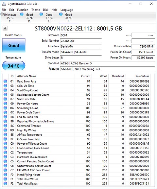Click the previous disk arrow icon
This screenshot has width=157, height=189.
[x=5, y=28]
